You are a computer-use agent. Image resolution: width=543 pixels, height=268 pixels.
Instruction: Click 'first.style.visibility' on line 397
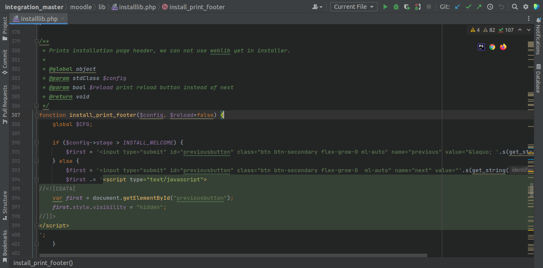(x=89, y=207)
